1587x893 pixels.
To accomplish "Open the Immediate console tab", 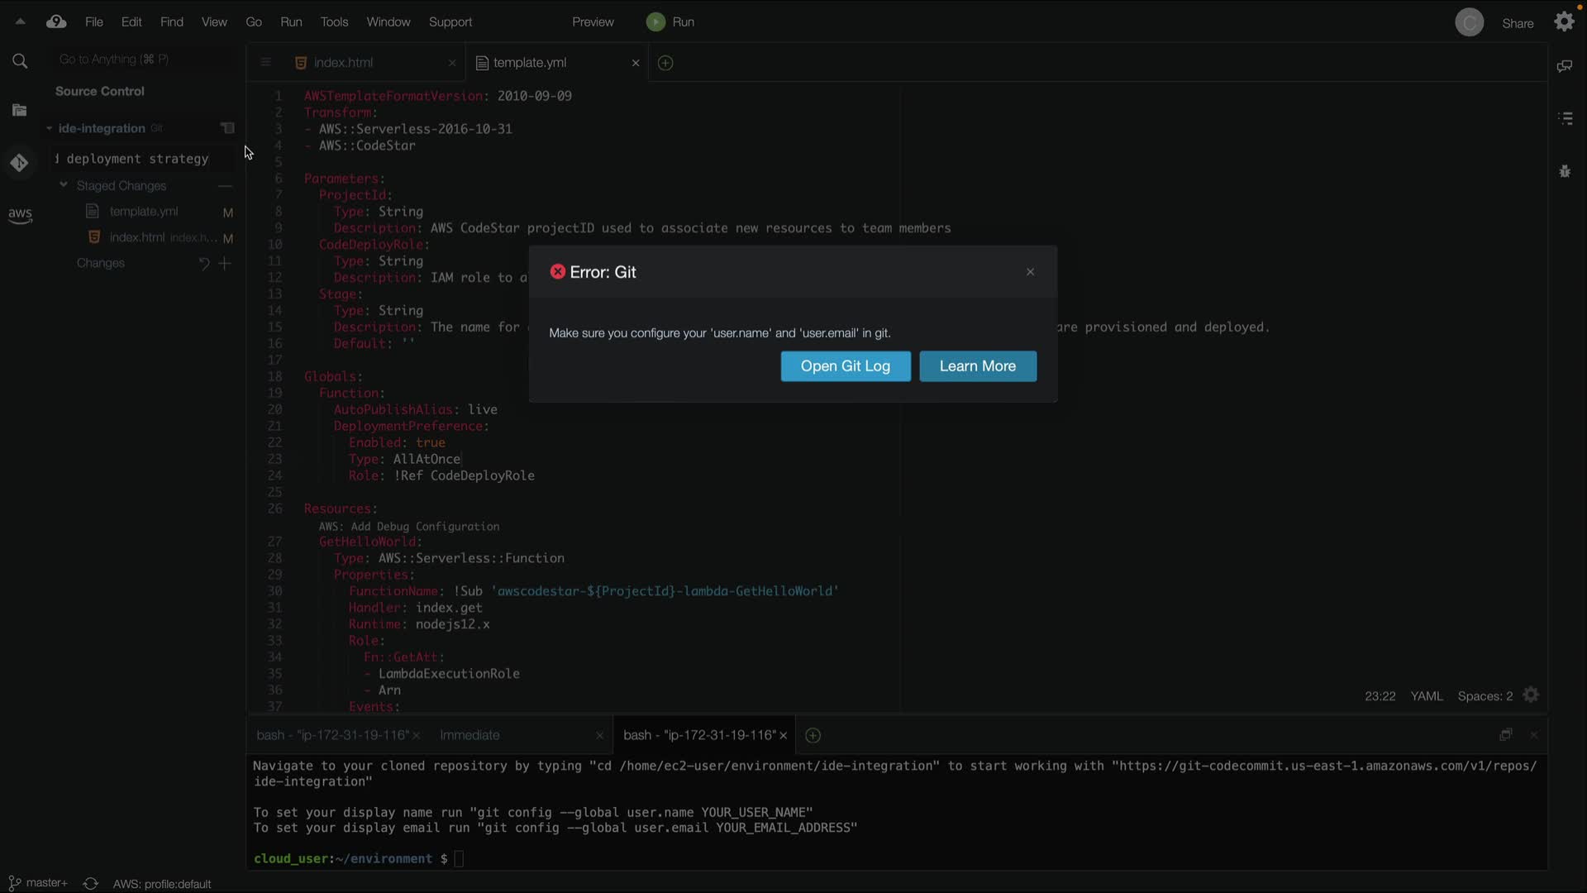I will [x=469, y=735].
